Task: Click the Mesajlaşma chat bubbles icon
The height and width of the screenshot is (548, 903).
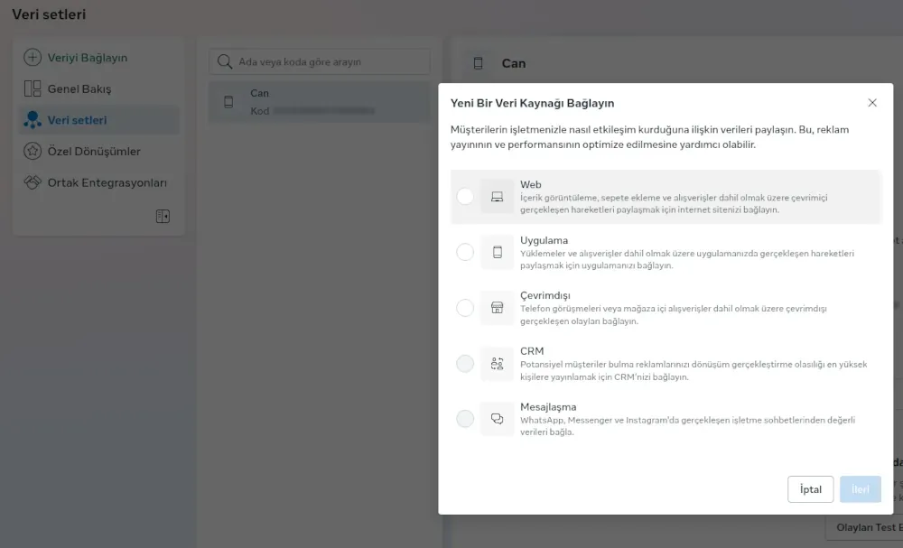Action: coord(497,419)
